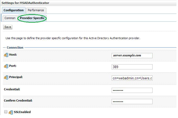The width and height of the screenshot is (178, 118).
Task: Click the page description about Active Directory provider
Action: pos(73,38)
